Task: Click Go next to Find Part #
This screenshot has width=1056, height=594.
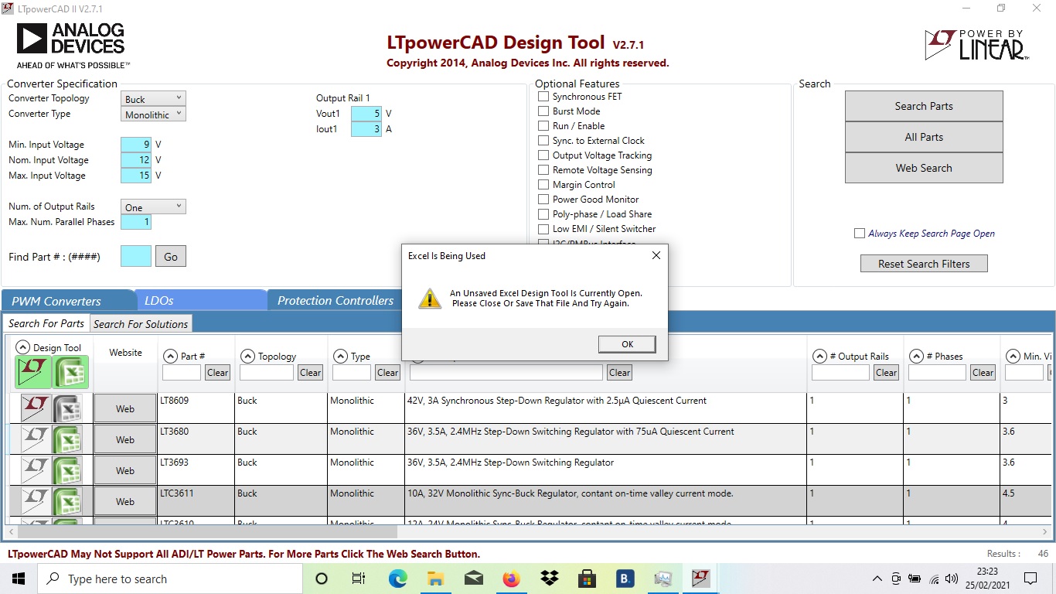Action: pyautogui.click(x=171, y=257)
